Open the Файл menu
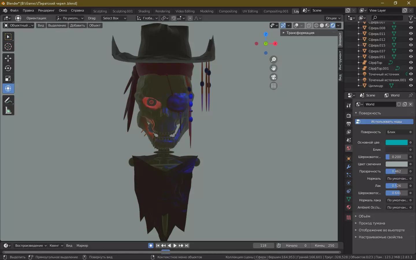The width and height of the screenshot is (416, 260). coord(14,10)
